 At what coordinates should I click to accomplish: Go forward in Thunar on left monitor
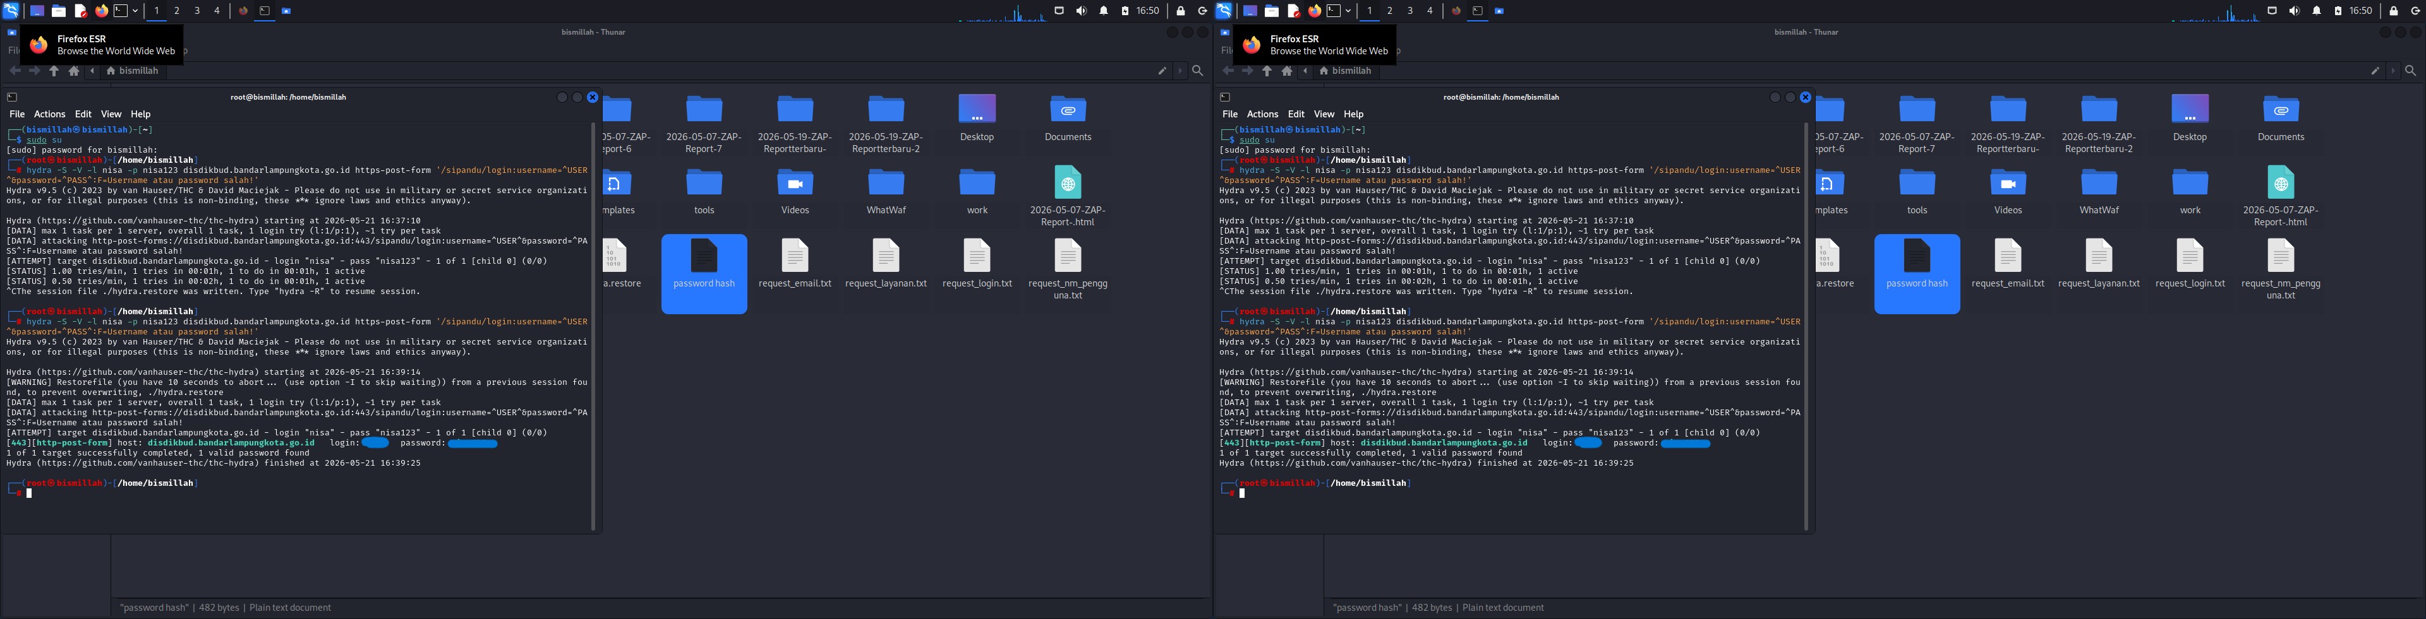point(35,71)
